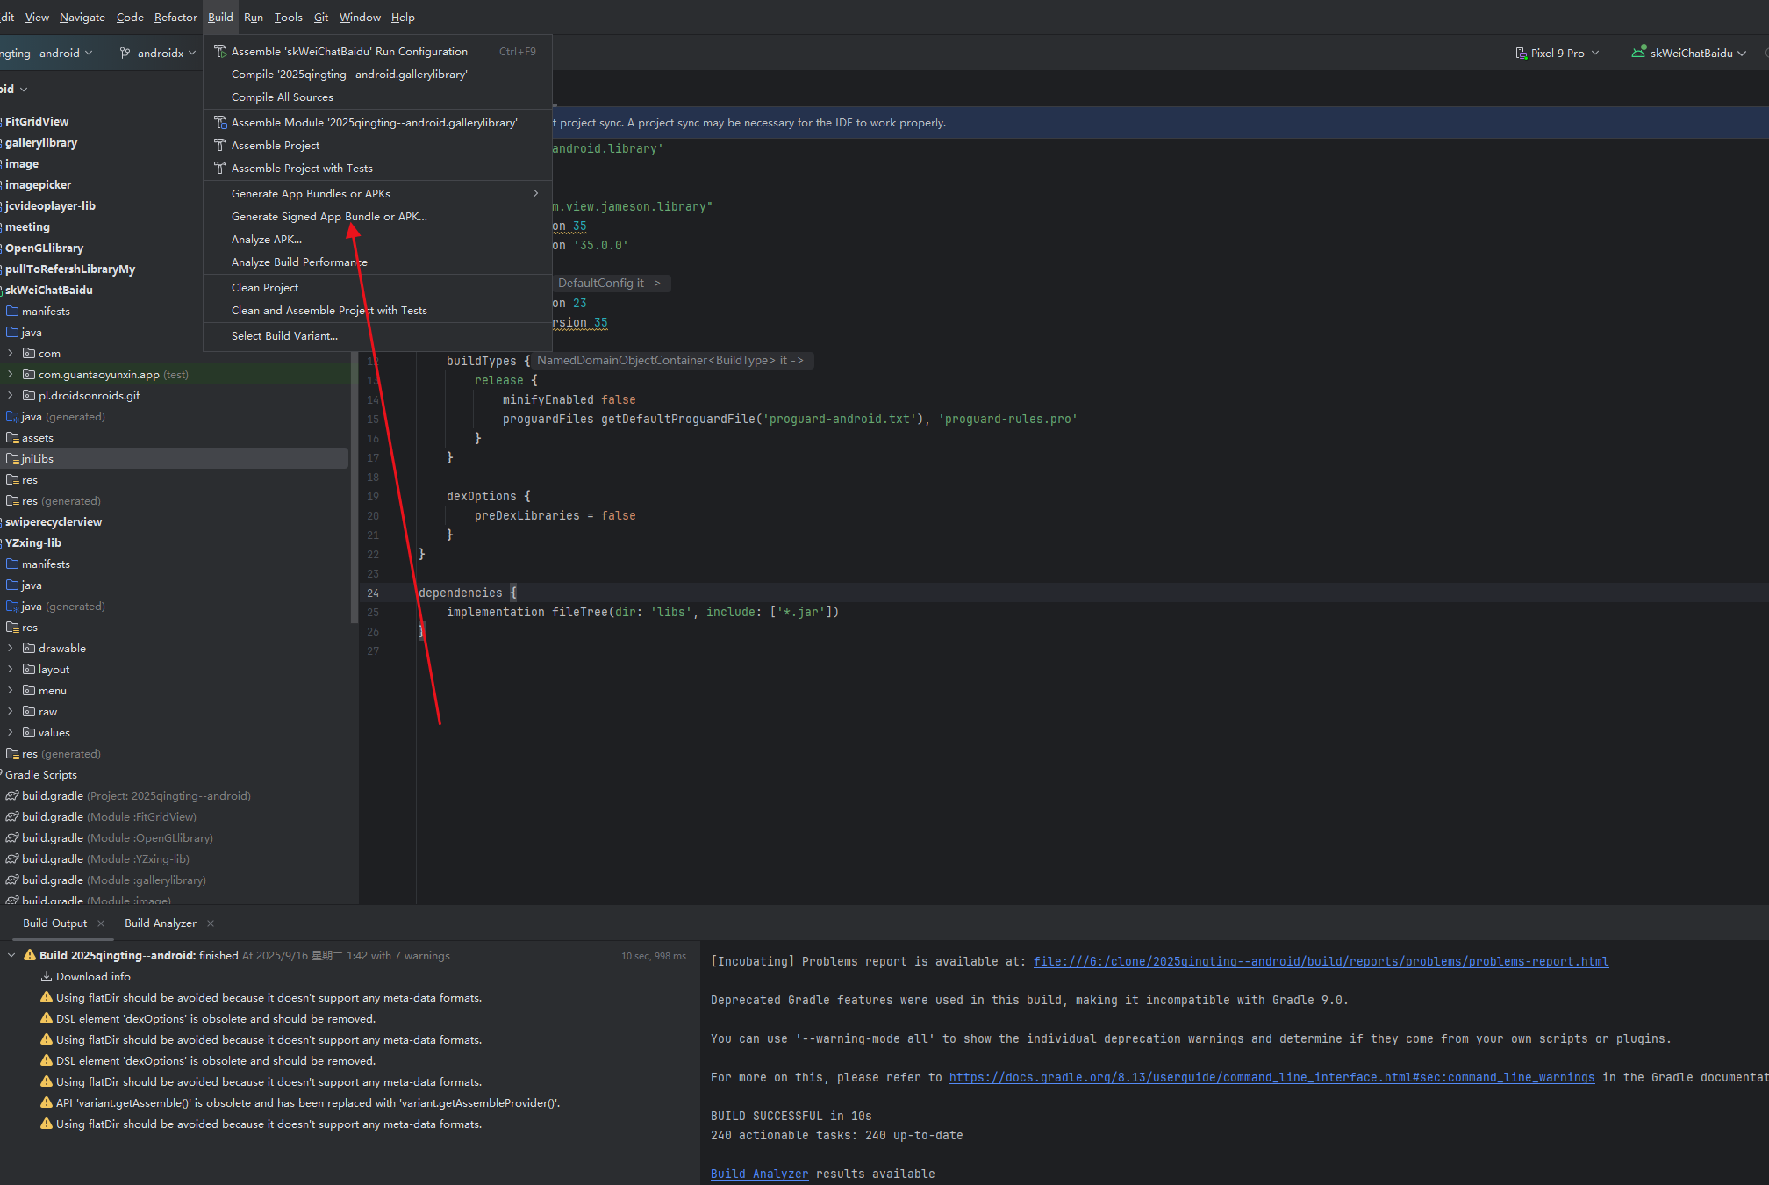Click the menu folder icon in res
This screenshot has height=1185, width=1769.
pyautogui.click(x=29, y=690)
